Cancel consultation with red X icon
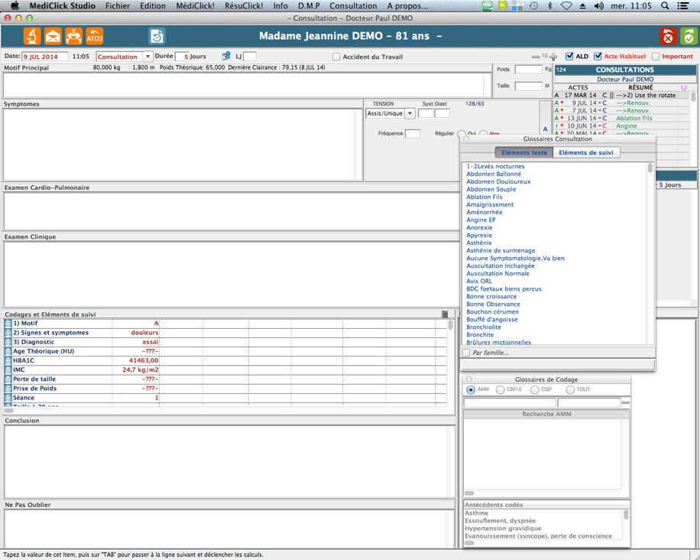700x560 pixels. pyautogui.click(x=668, y=36)
